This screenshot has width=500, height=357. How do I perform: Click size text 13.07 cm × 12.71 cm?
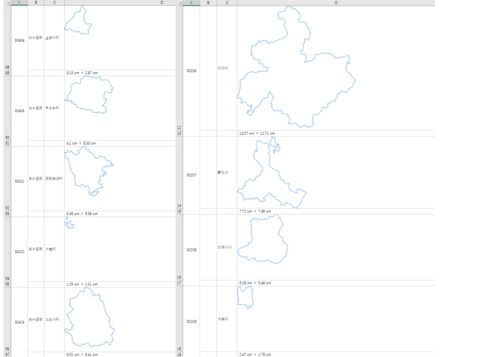pyautogui.click(x=257, y=133)
